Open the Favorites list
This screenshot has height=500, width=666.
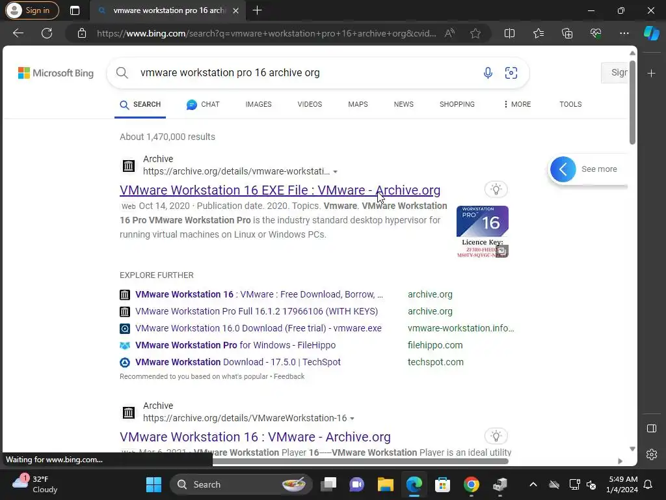tap(538, 33)
